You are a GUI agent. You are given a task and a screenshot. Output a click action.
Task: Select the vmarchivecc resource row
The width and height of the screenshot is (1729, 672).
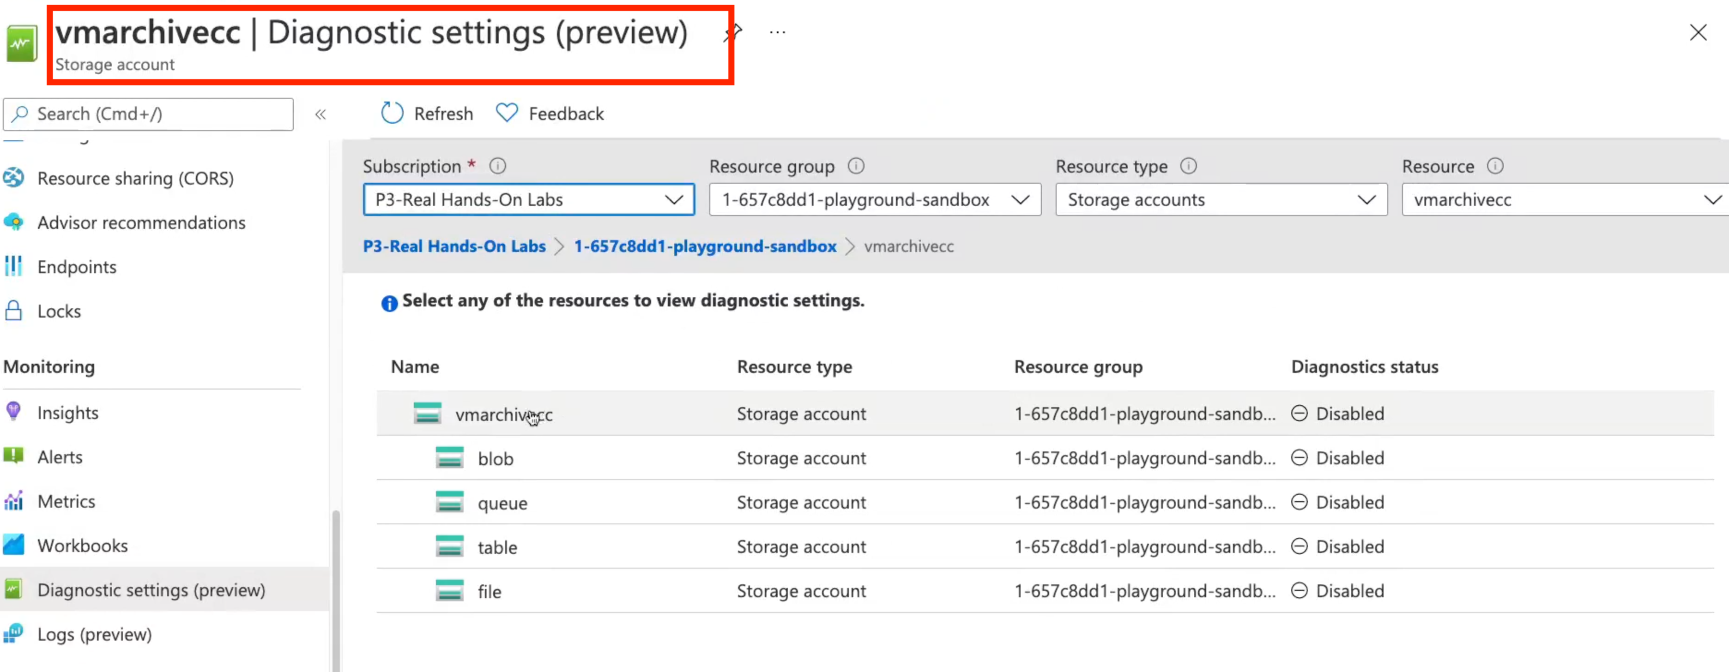coord(1045,414)
